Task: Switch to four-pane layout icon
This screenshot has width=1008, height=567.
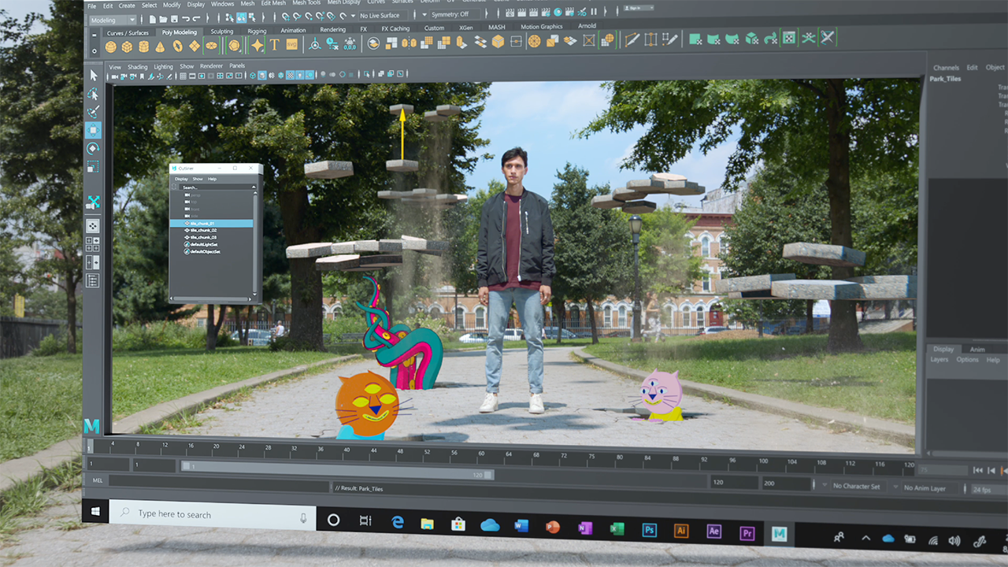Action: 92,245
